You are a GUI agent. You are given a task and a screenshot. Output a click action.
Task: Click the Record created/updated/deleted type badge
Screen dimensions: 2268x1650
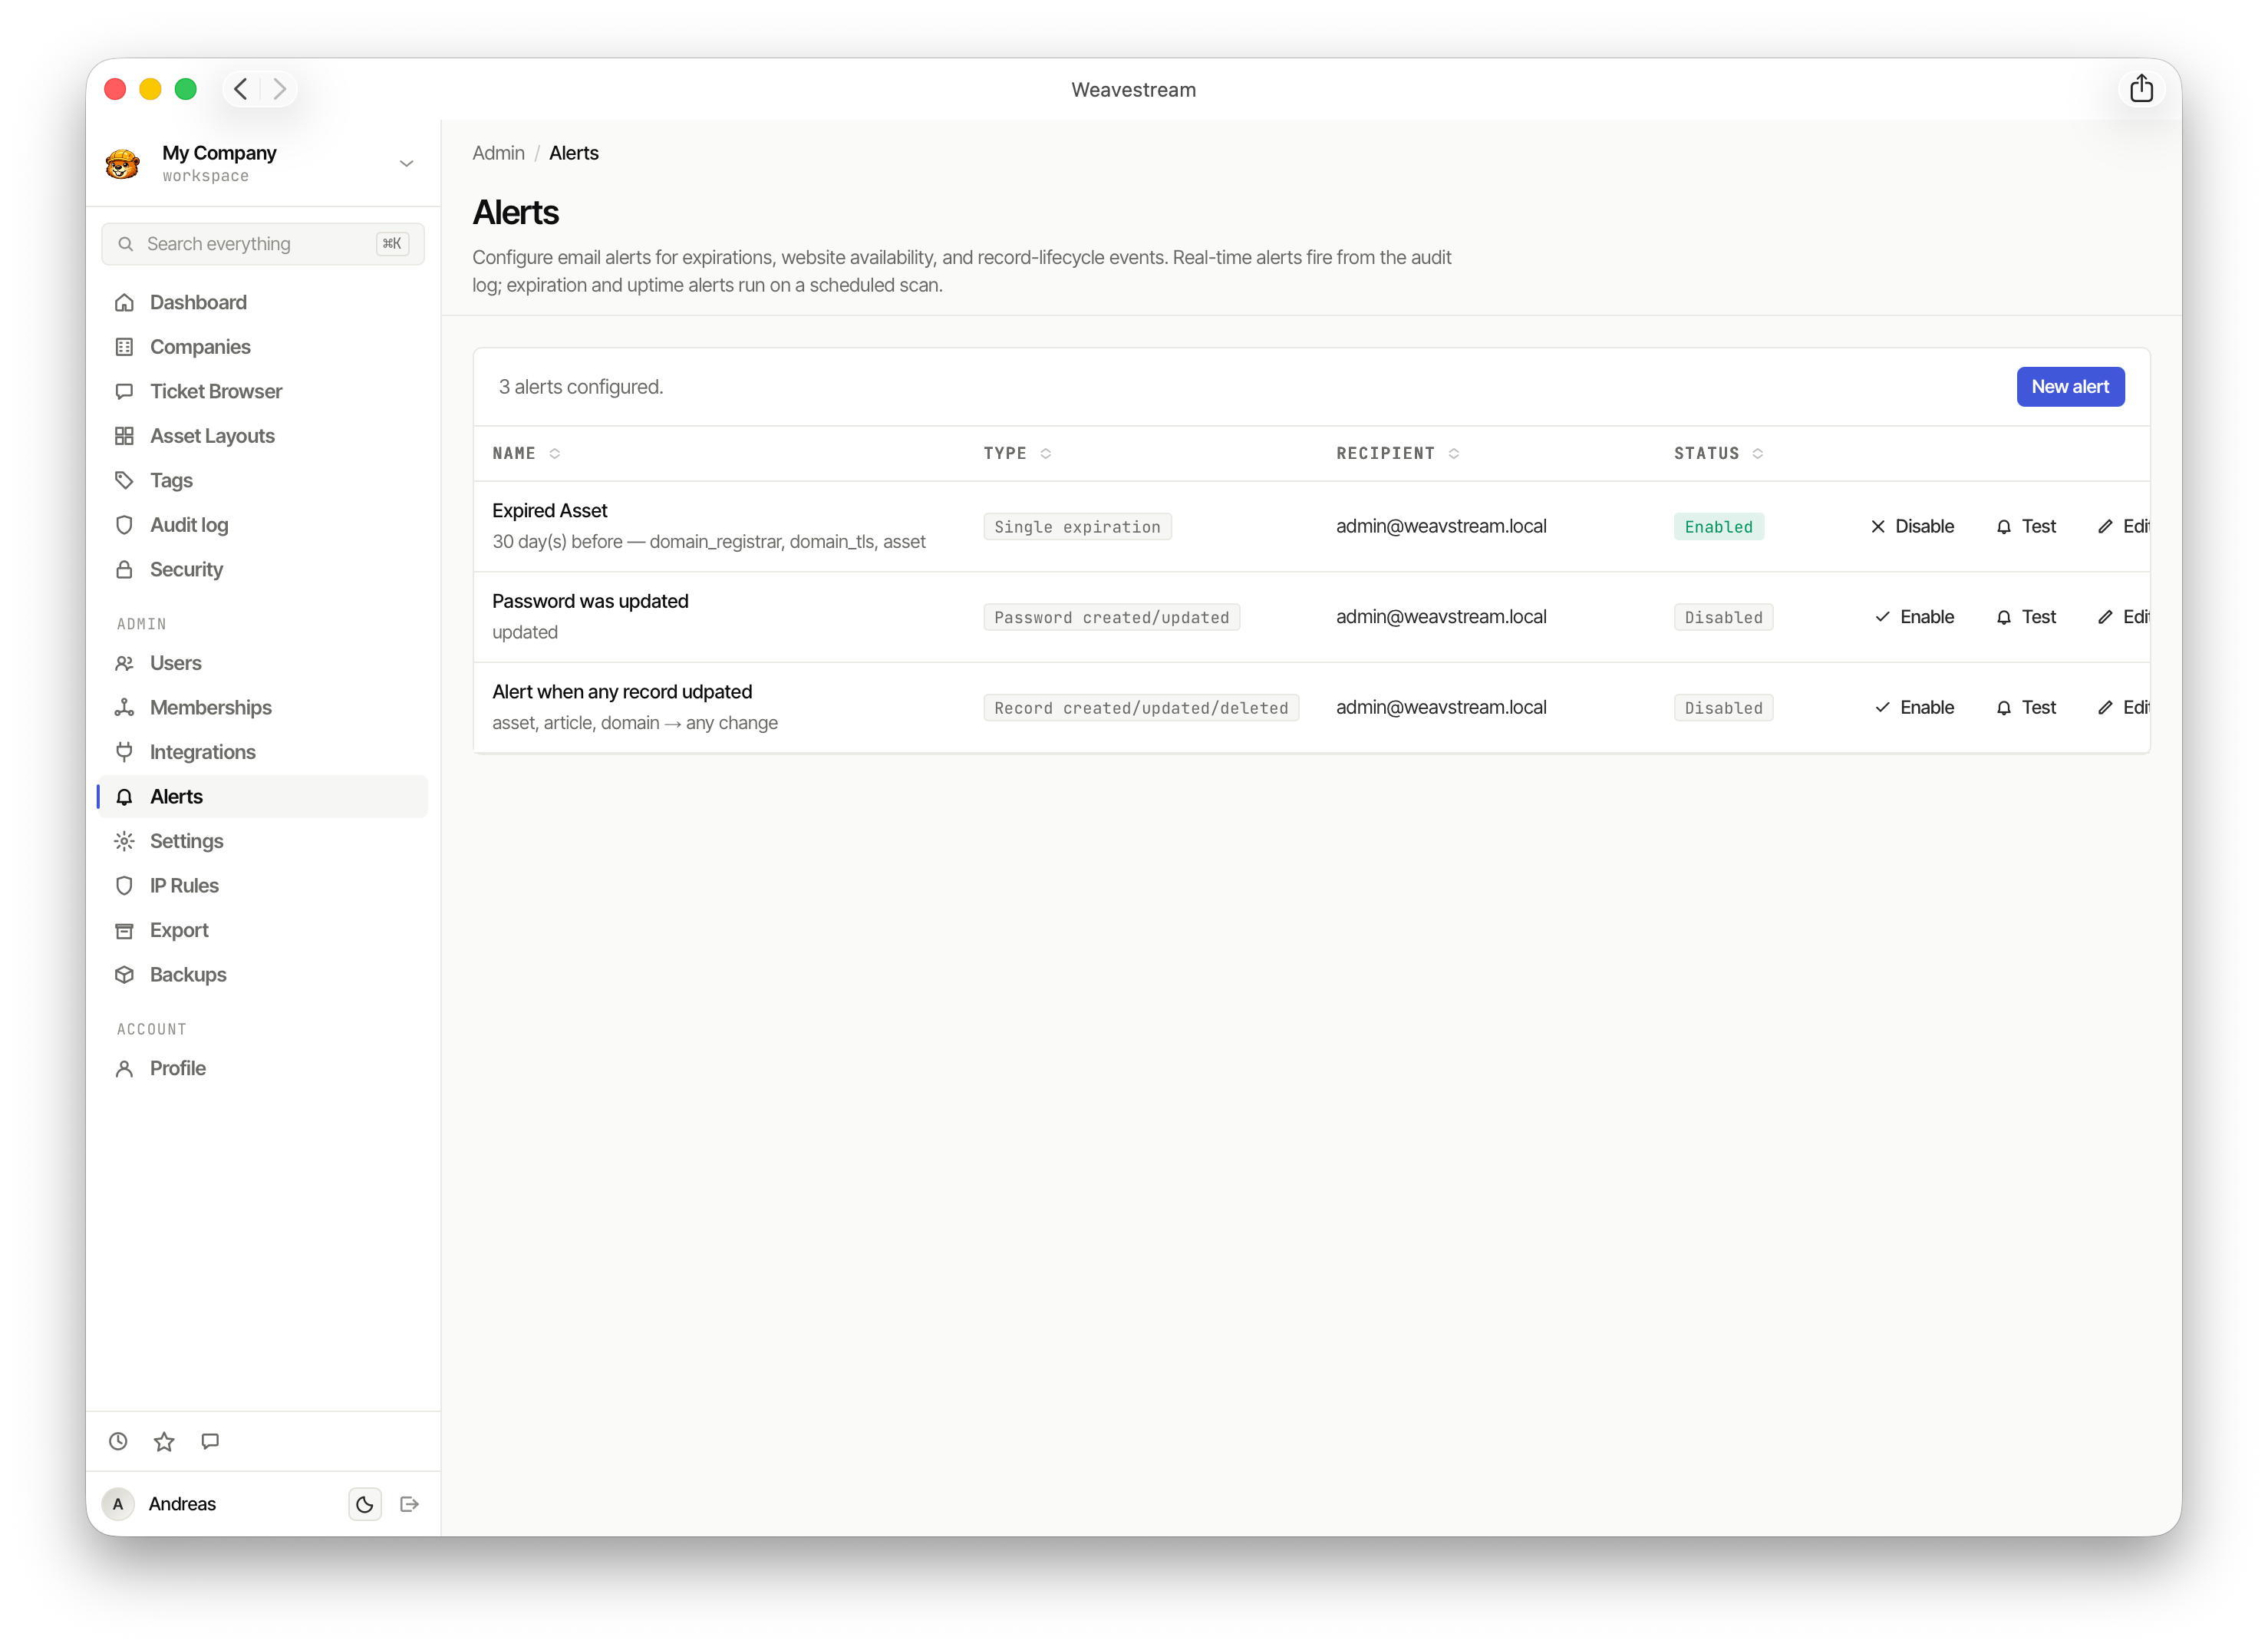(1141, 708)
